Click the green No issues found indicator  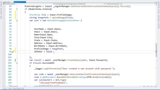14,86
